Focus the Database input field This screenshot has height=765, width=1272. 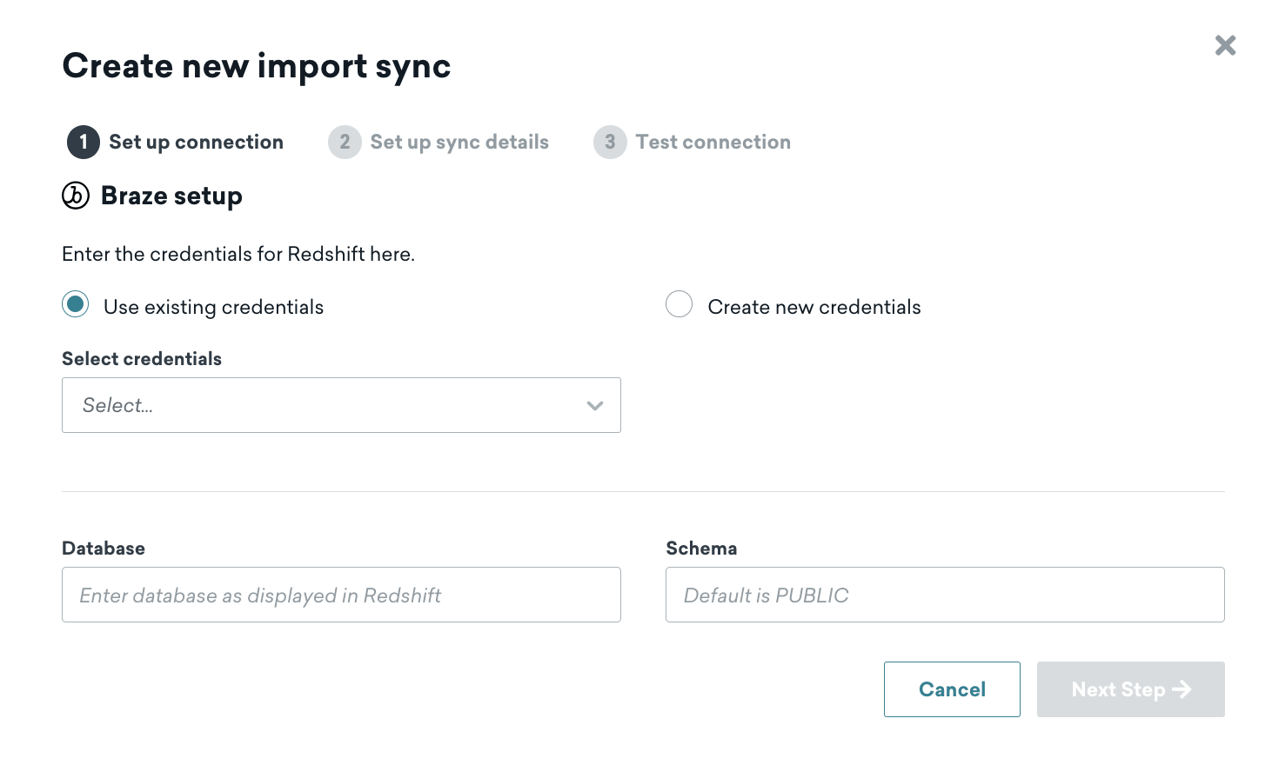click(x=341, y=595)
